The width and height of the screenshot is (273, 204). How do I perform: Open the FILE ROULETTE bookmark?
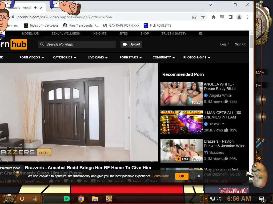(157, 25)
